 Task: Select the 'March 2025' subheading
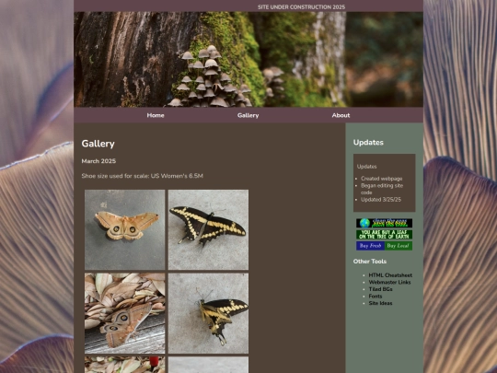(x=98, y=161)
